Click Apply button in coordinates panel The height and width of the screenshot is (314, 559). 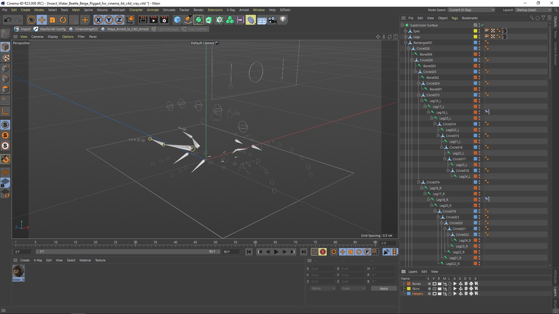(x=384, y=288)
